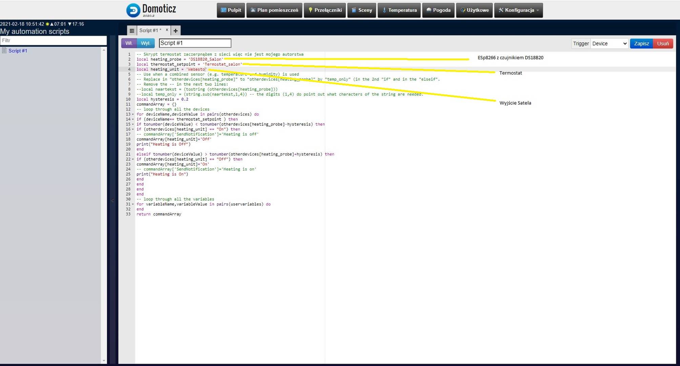
Task: Click line number 33 in the gutter
Action: click(x=128, y=214)
